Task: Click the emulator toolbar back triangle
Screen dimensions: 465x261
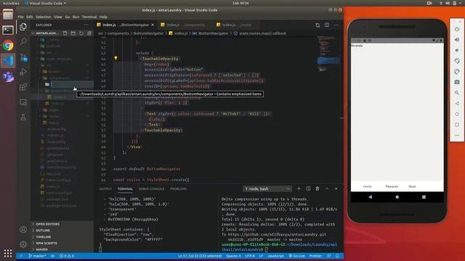Action: pos(457,103)
